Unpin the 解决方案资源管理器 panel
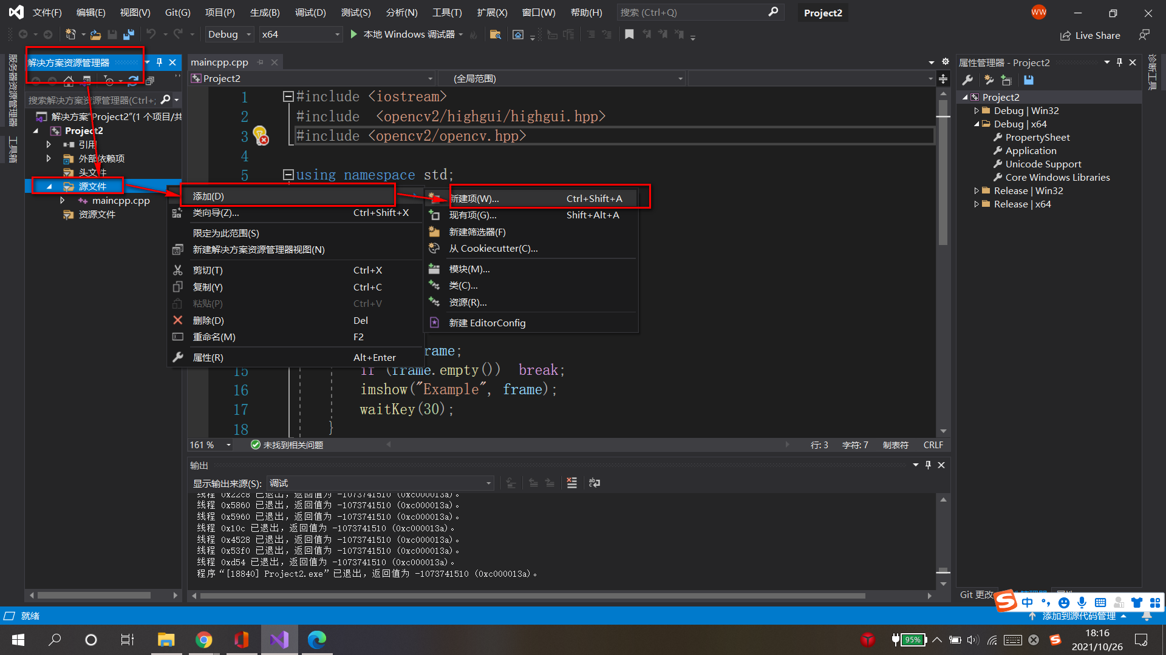This screenshot has height=655, width=1166. pos(159,62)
